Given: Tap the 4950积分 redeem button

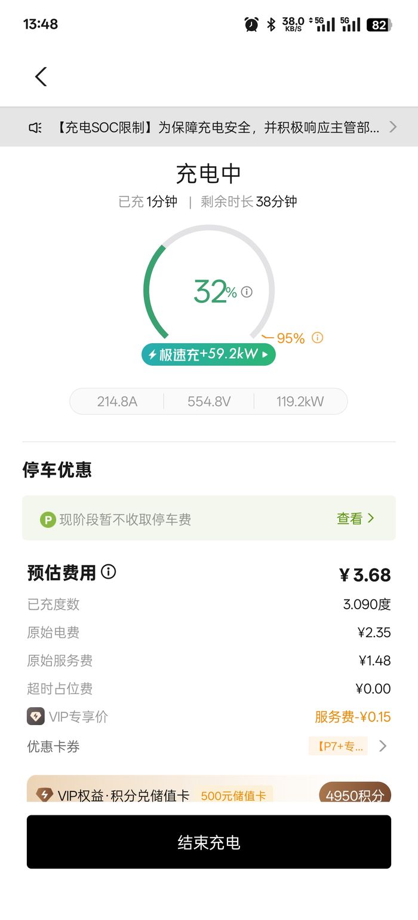Looking at the screenshot, I should 355,794.
